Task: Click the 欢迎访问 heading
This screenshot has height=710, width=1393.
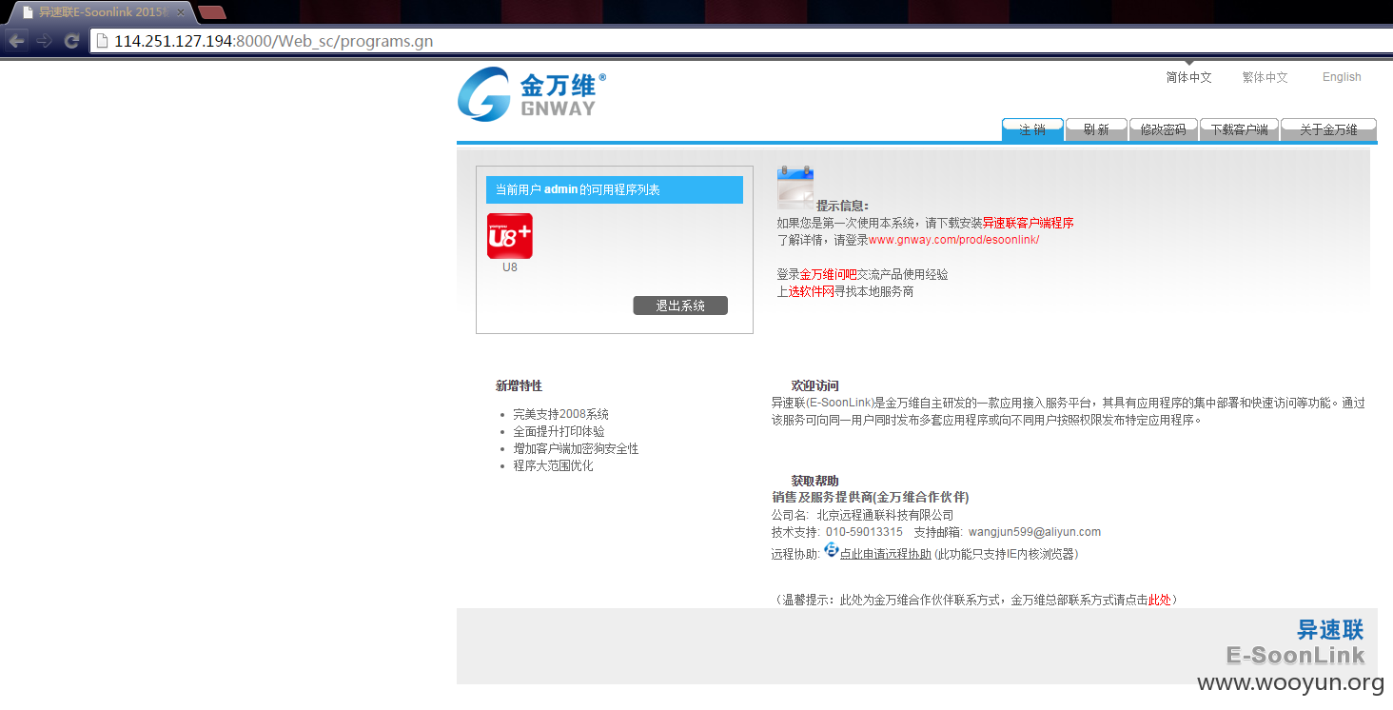Action: point(815,385)
